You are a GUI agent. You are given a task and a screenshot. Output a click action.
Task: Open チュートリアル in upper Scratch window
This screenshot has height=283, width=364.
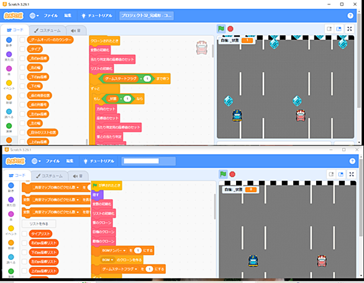[x=97, y=16]
